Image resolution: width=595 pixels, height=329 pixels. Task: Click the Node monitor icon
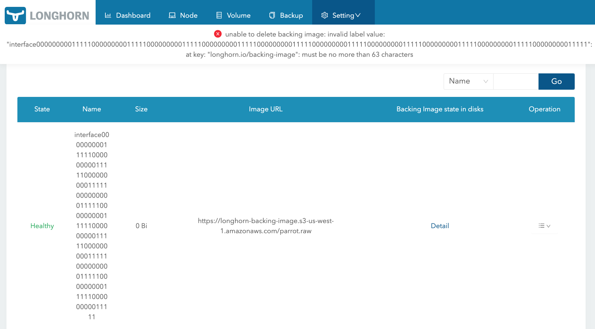point(172,15)
